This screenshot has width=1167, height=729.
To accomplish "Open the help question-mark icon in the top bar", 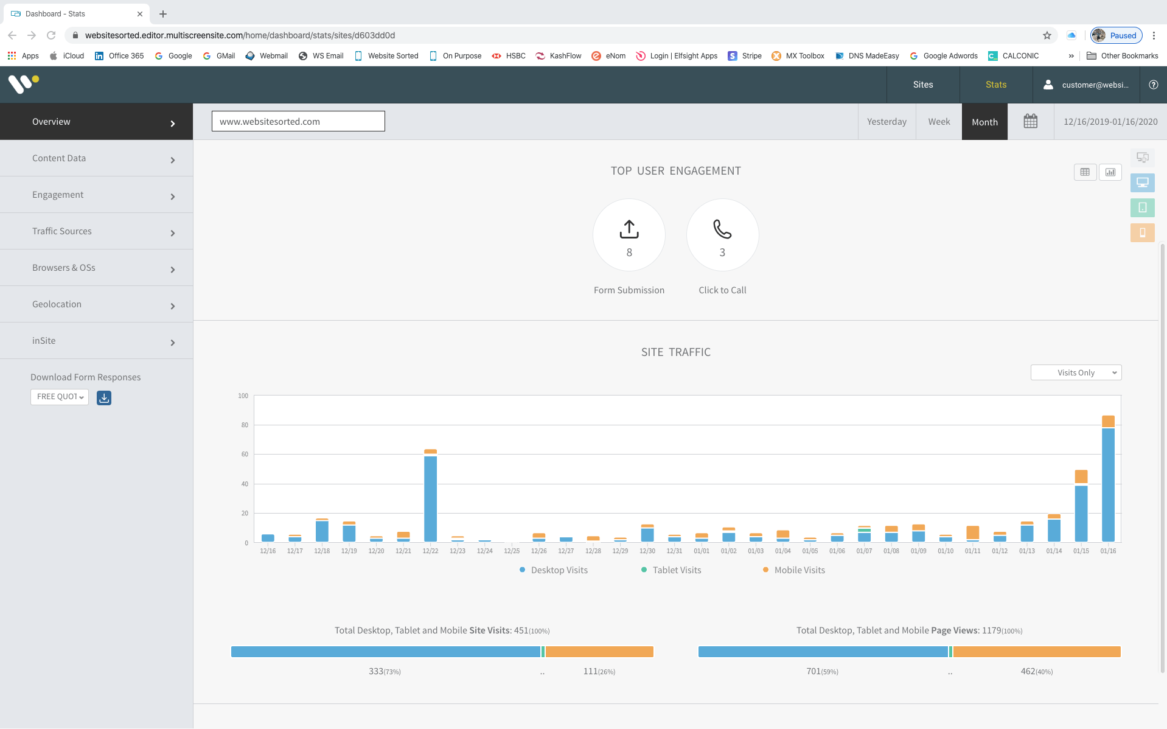I will pos(1152,85).
